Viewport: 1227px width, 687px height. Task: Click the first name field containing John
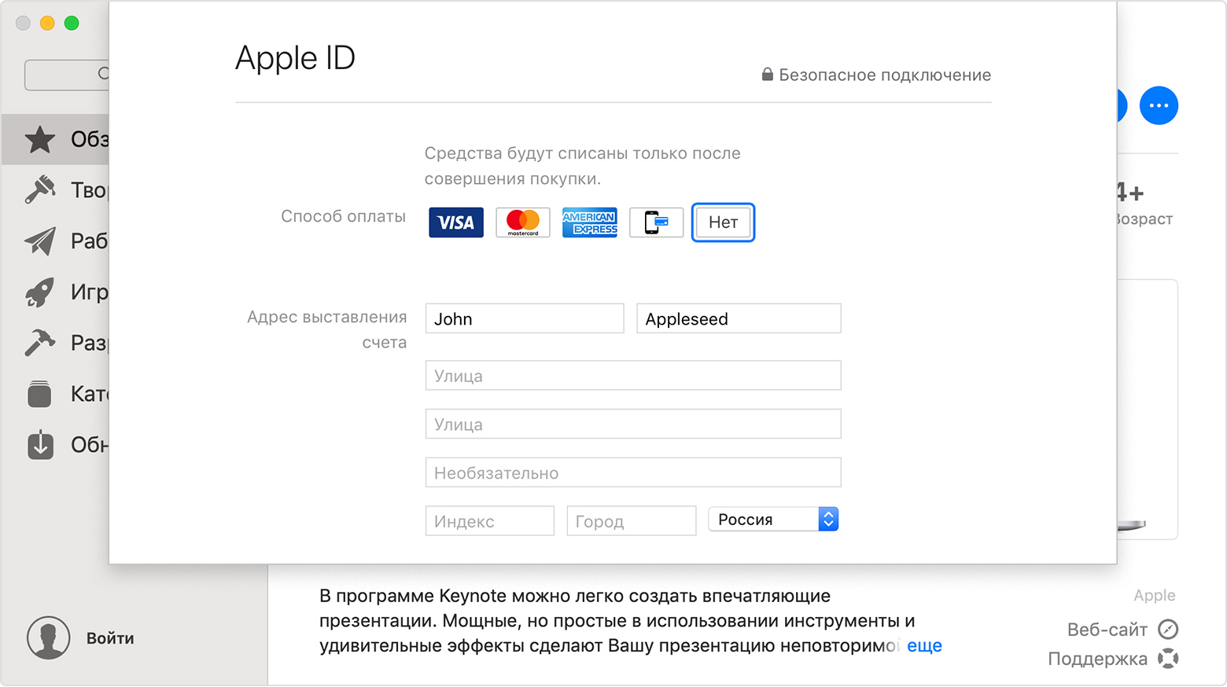pyautogui.click(x=524, y=319)
